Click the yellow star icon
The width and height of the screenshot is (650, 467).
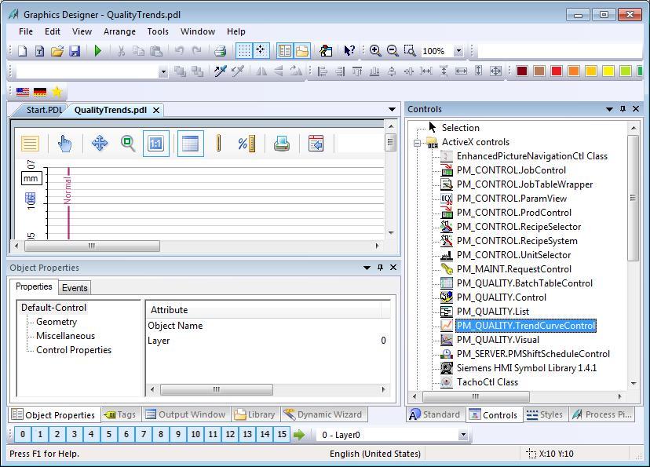click(57, 92)
